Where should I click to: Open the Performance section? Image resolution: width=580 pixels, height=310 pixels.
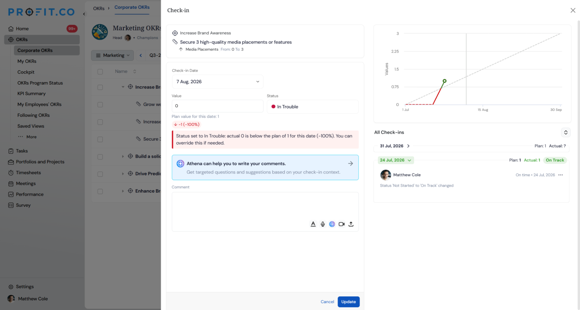(30, 194)
